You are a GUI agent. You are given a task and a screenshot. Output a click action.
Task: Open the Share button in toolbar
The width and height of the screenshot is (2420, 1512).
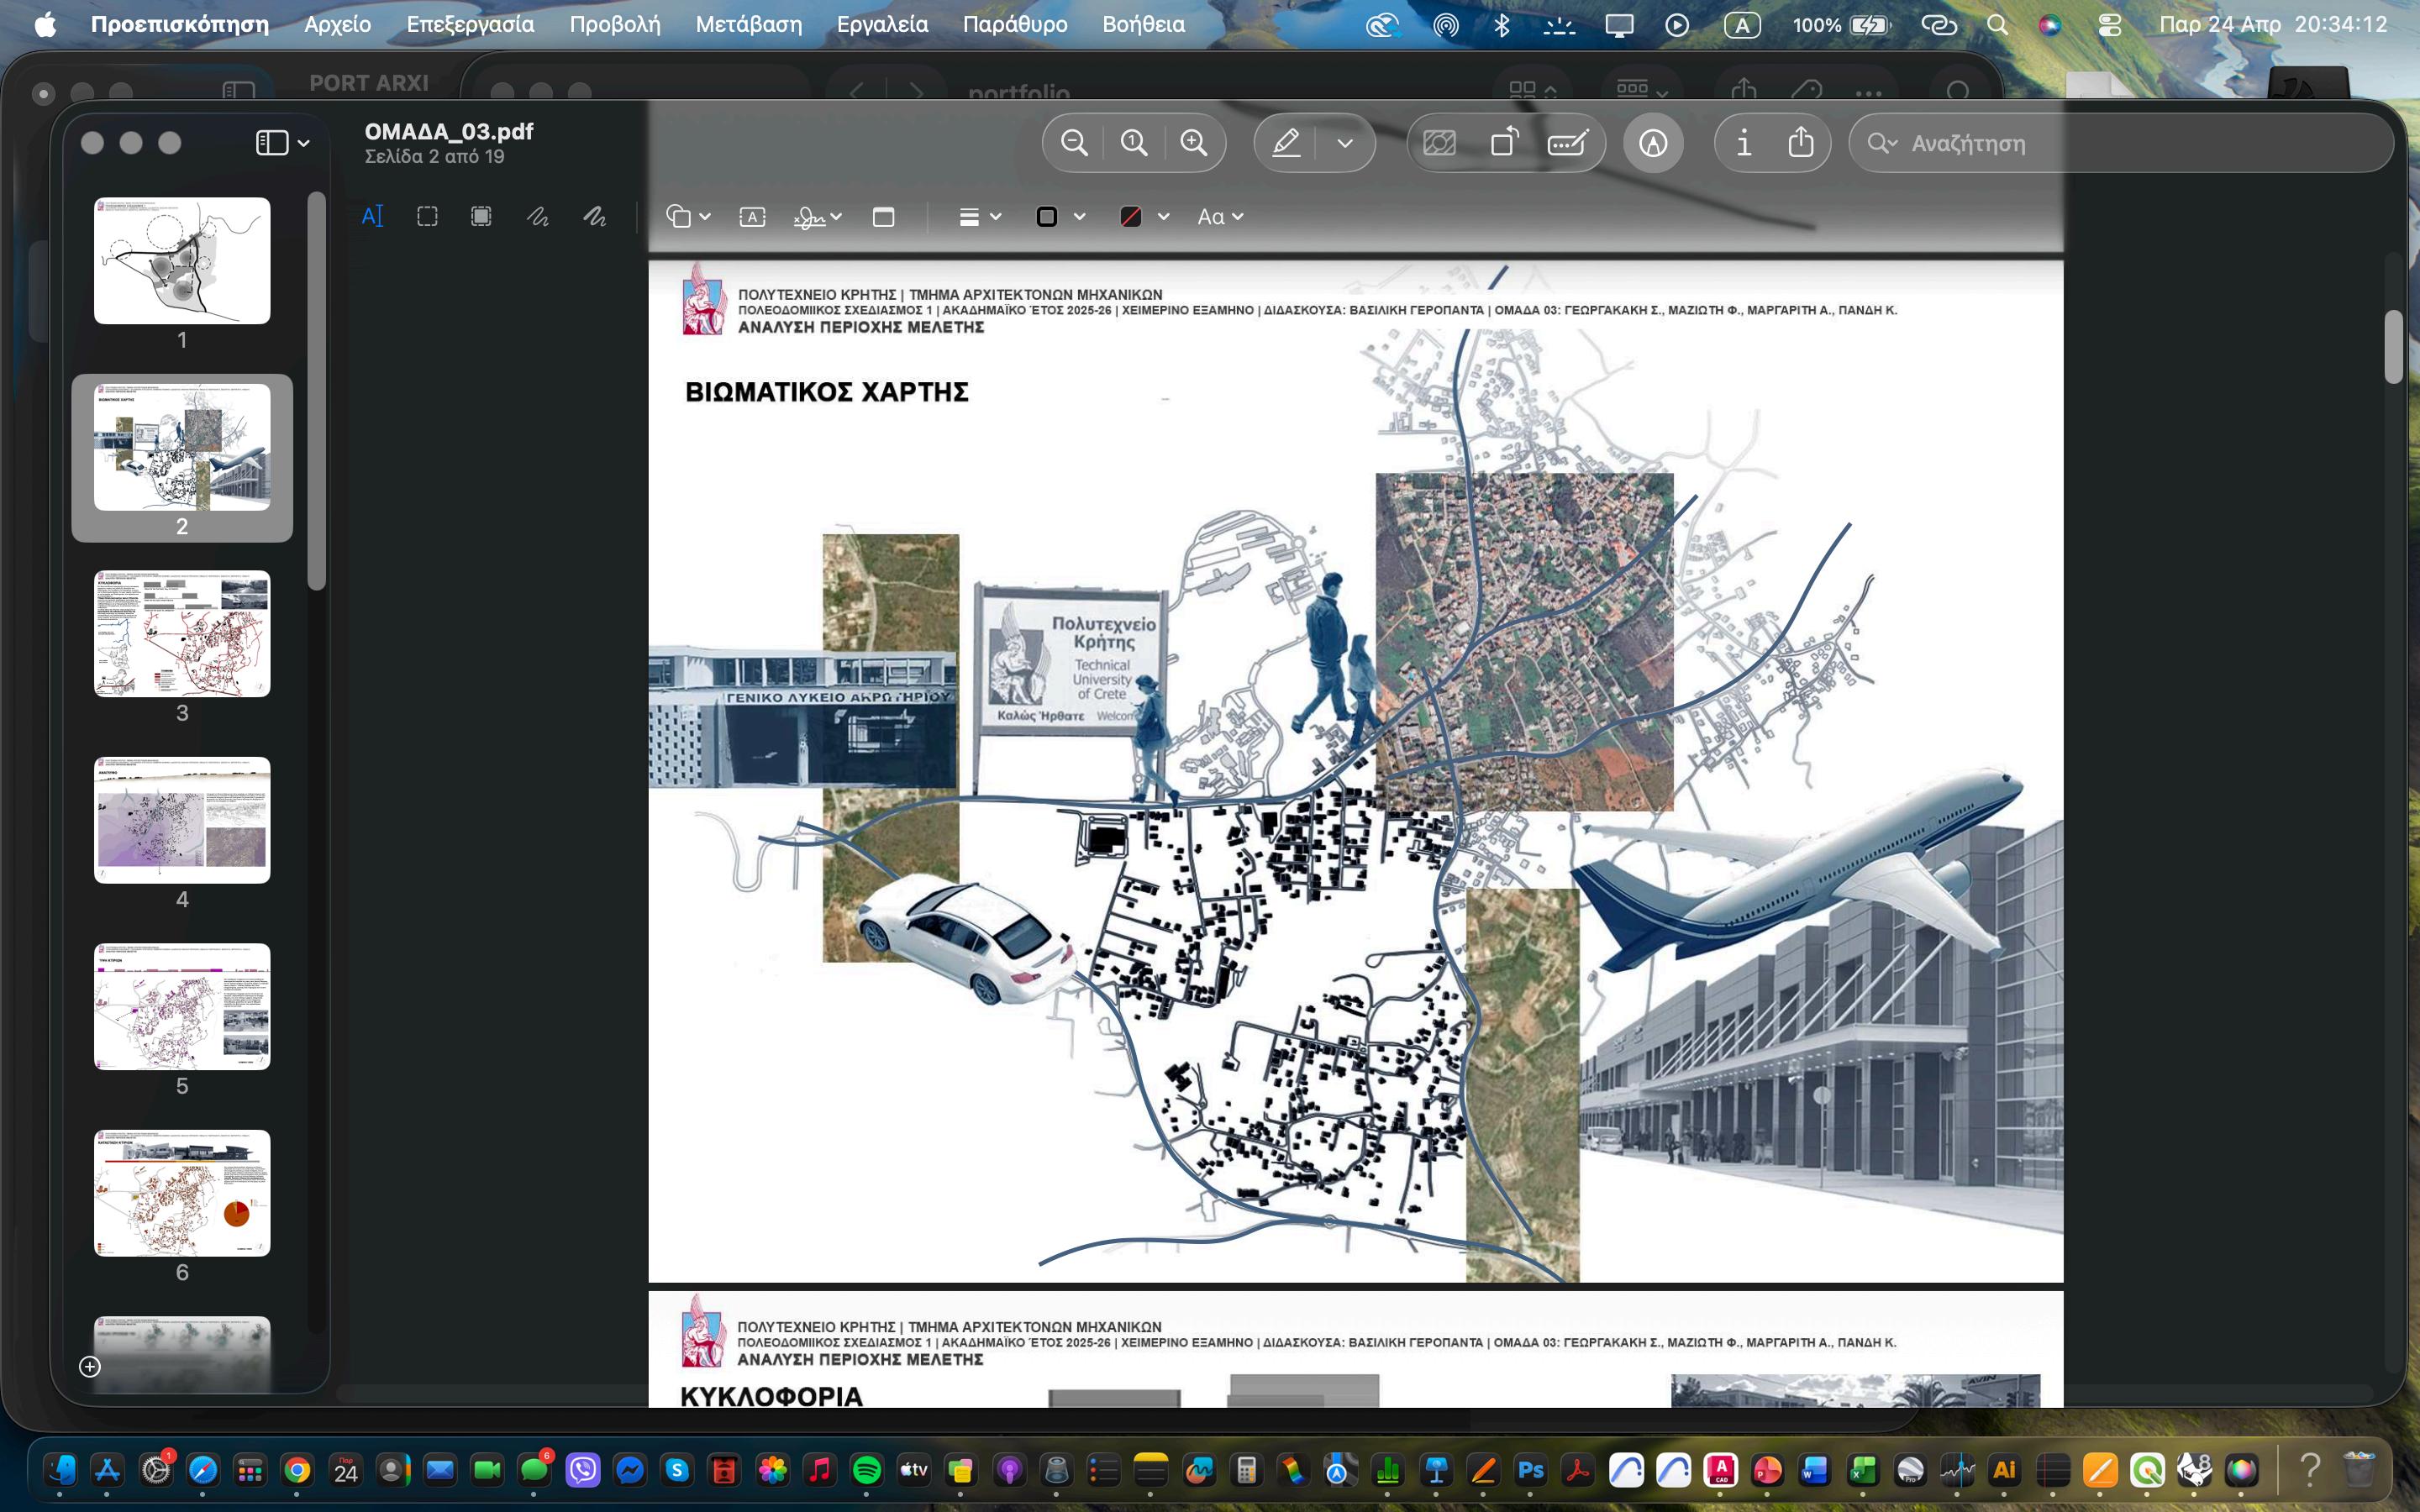(x=1800, y=143)
